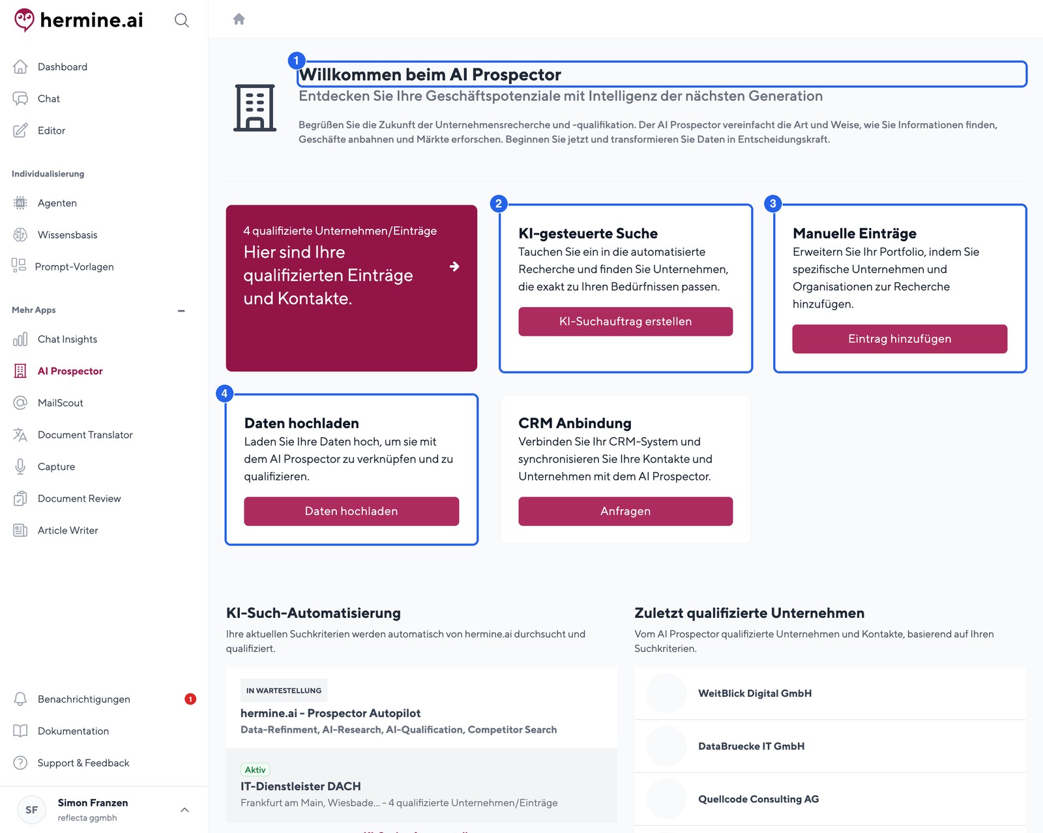
Task: Click the IN WARTESTELLUNG status tag
Action: [284, 690]
